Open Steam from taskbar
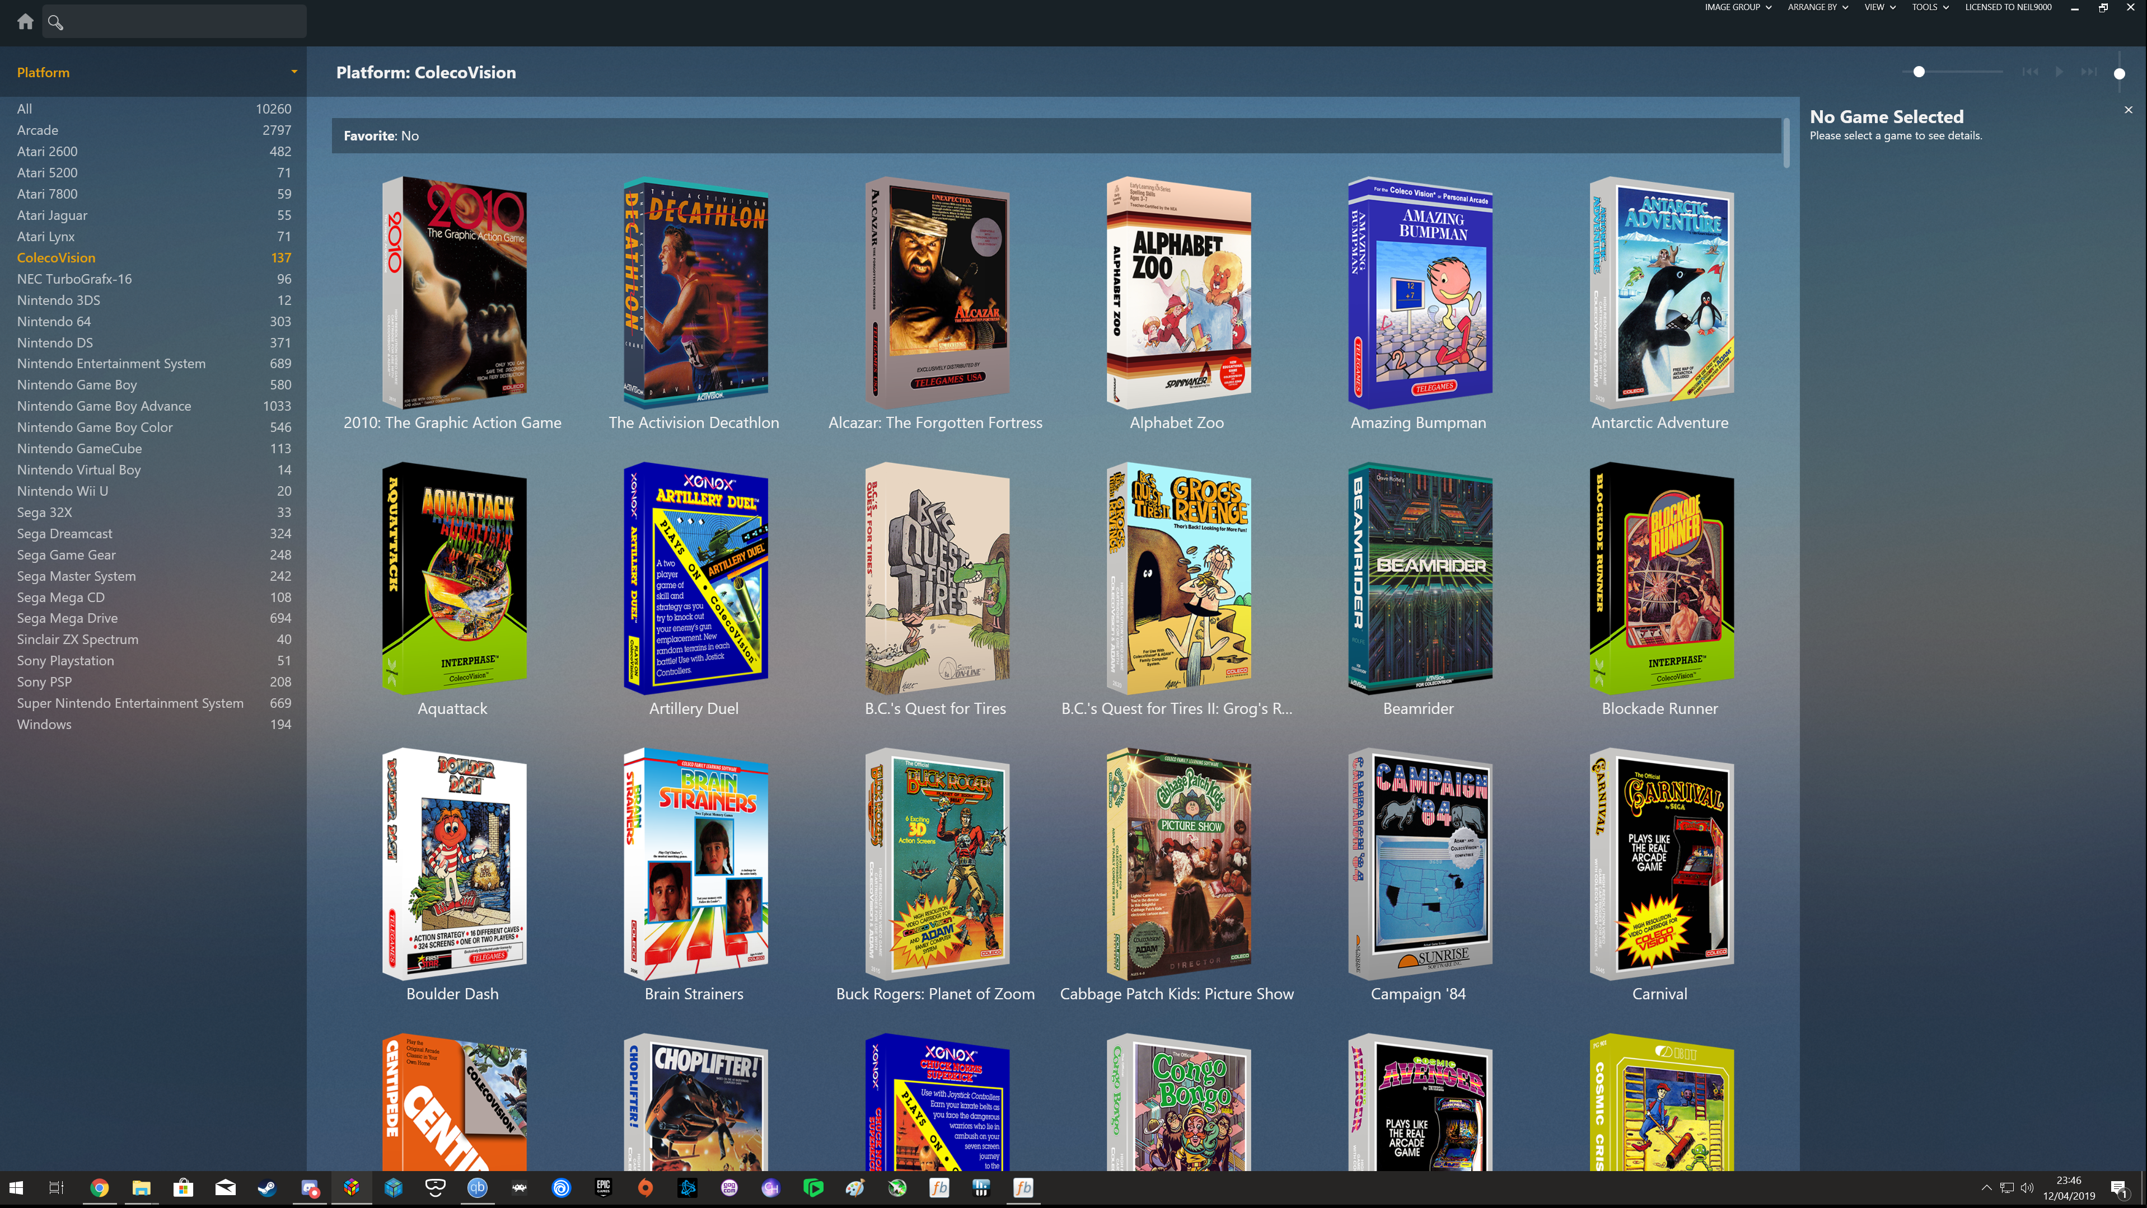2147x1208 pixels. coord(266,1188)
